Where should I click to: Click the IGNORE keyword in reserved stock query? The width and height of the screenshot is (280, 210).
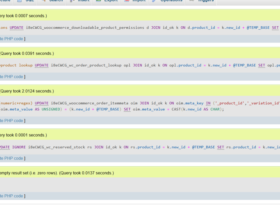tap(19, 147)
